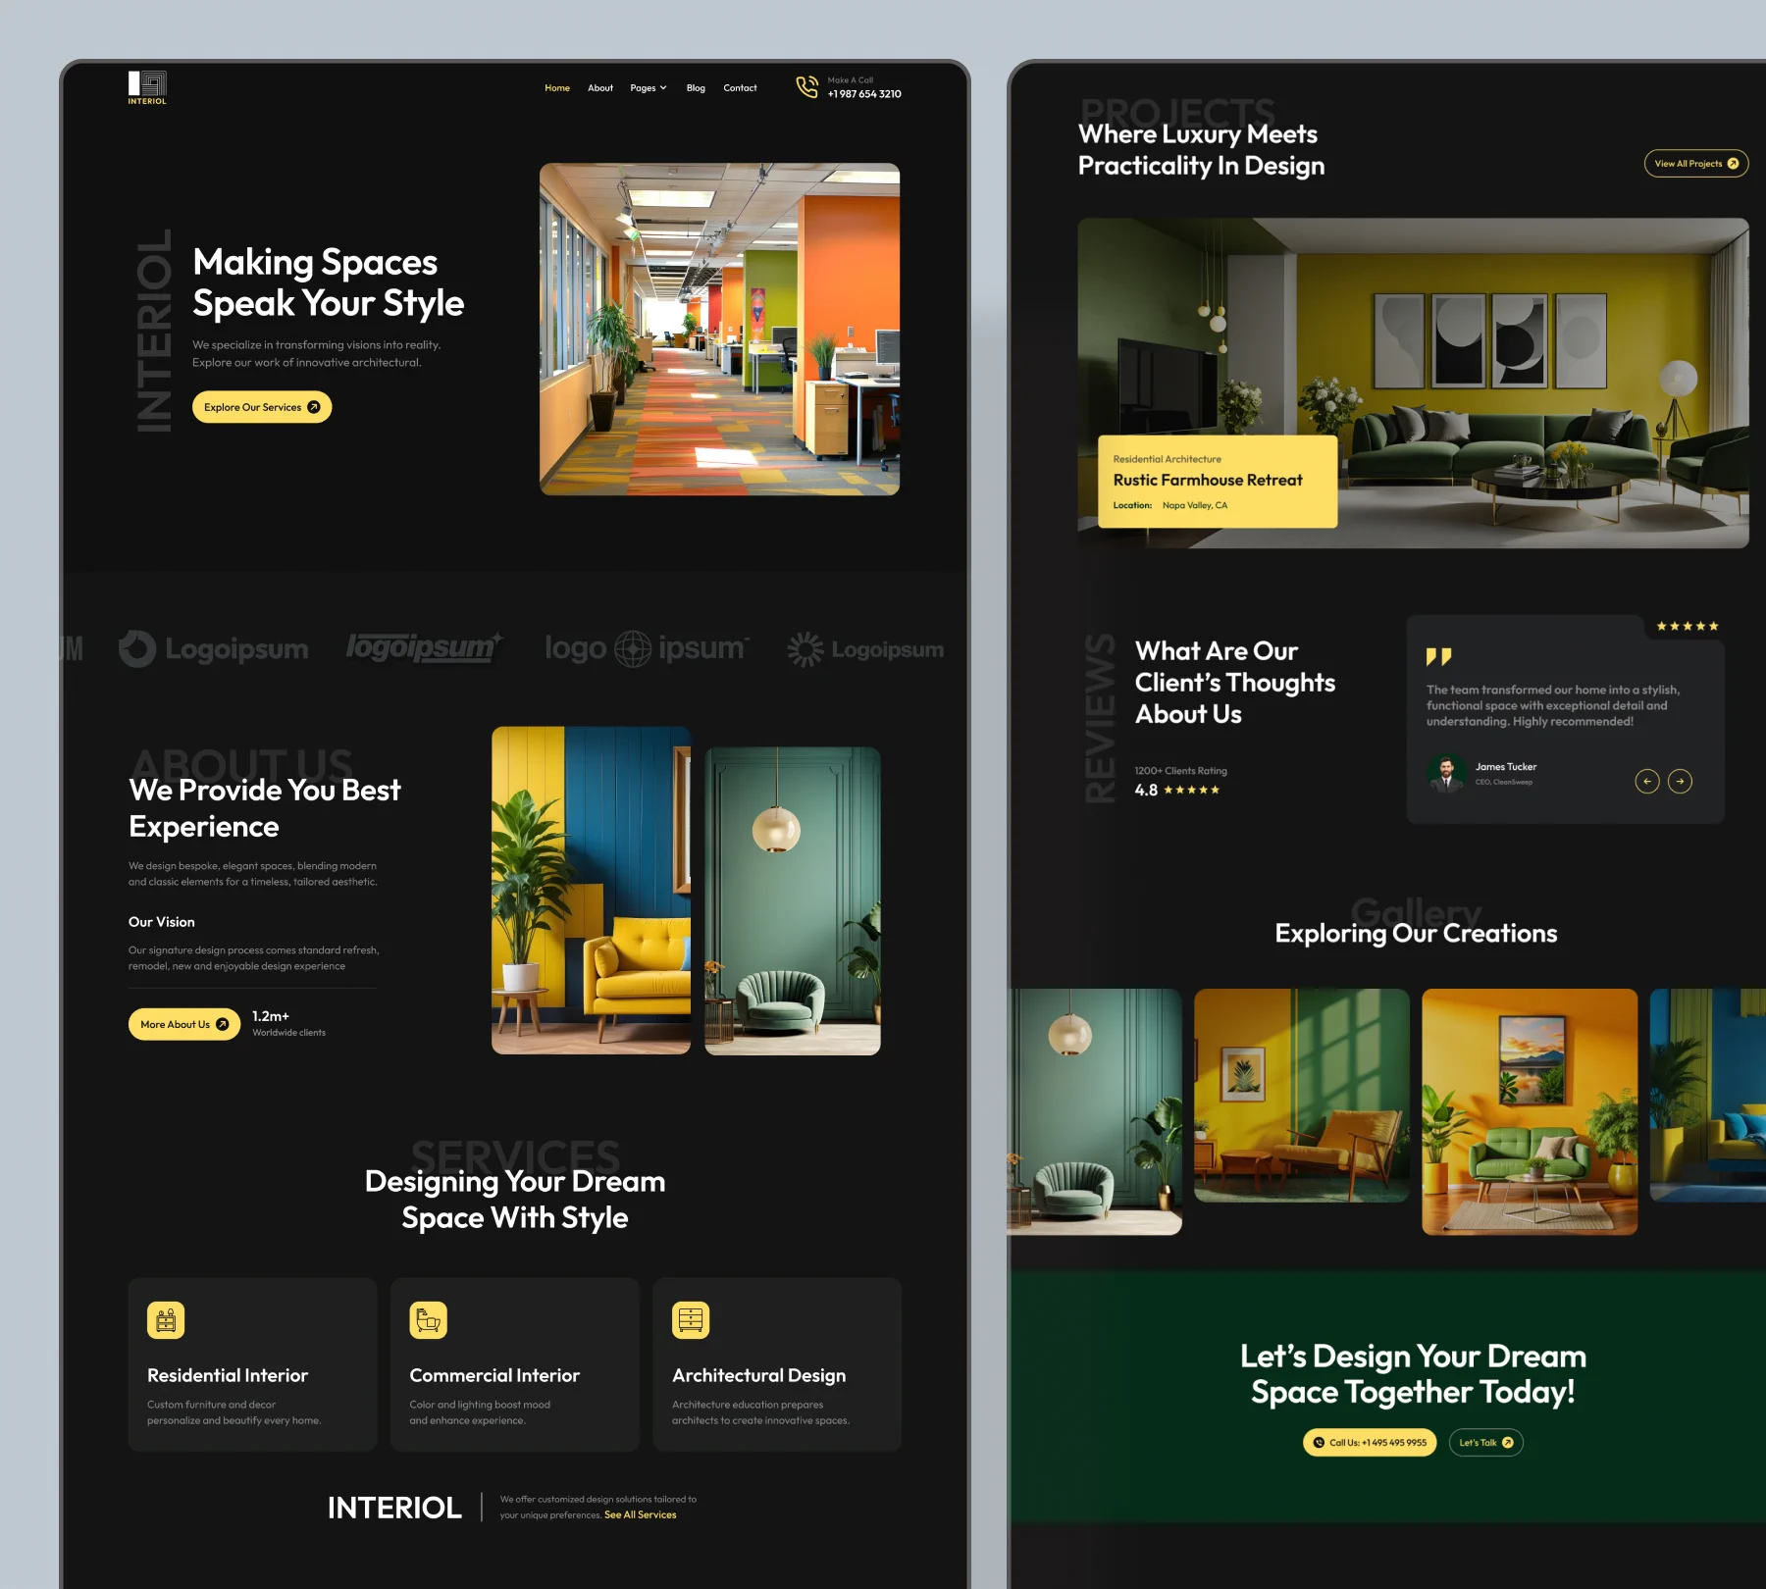Open the yellow armchair and blue wall image

pyautogui.click(x=591, y=891)
